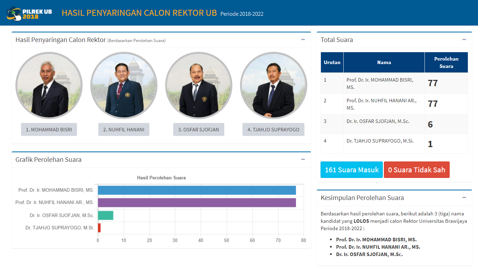Click the 161 Suara Masuk button
This screenshot has height=269, width=478.
[351, 170]
